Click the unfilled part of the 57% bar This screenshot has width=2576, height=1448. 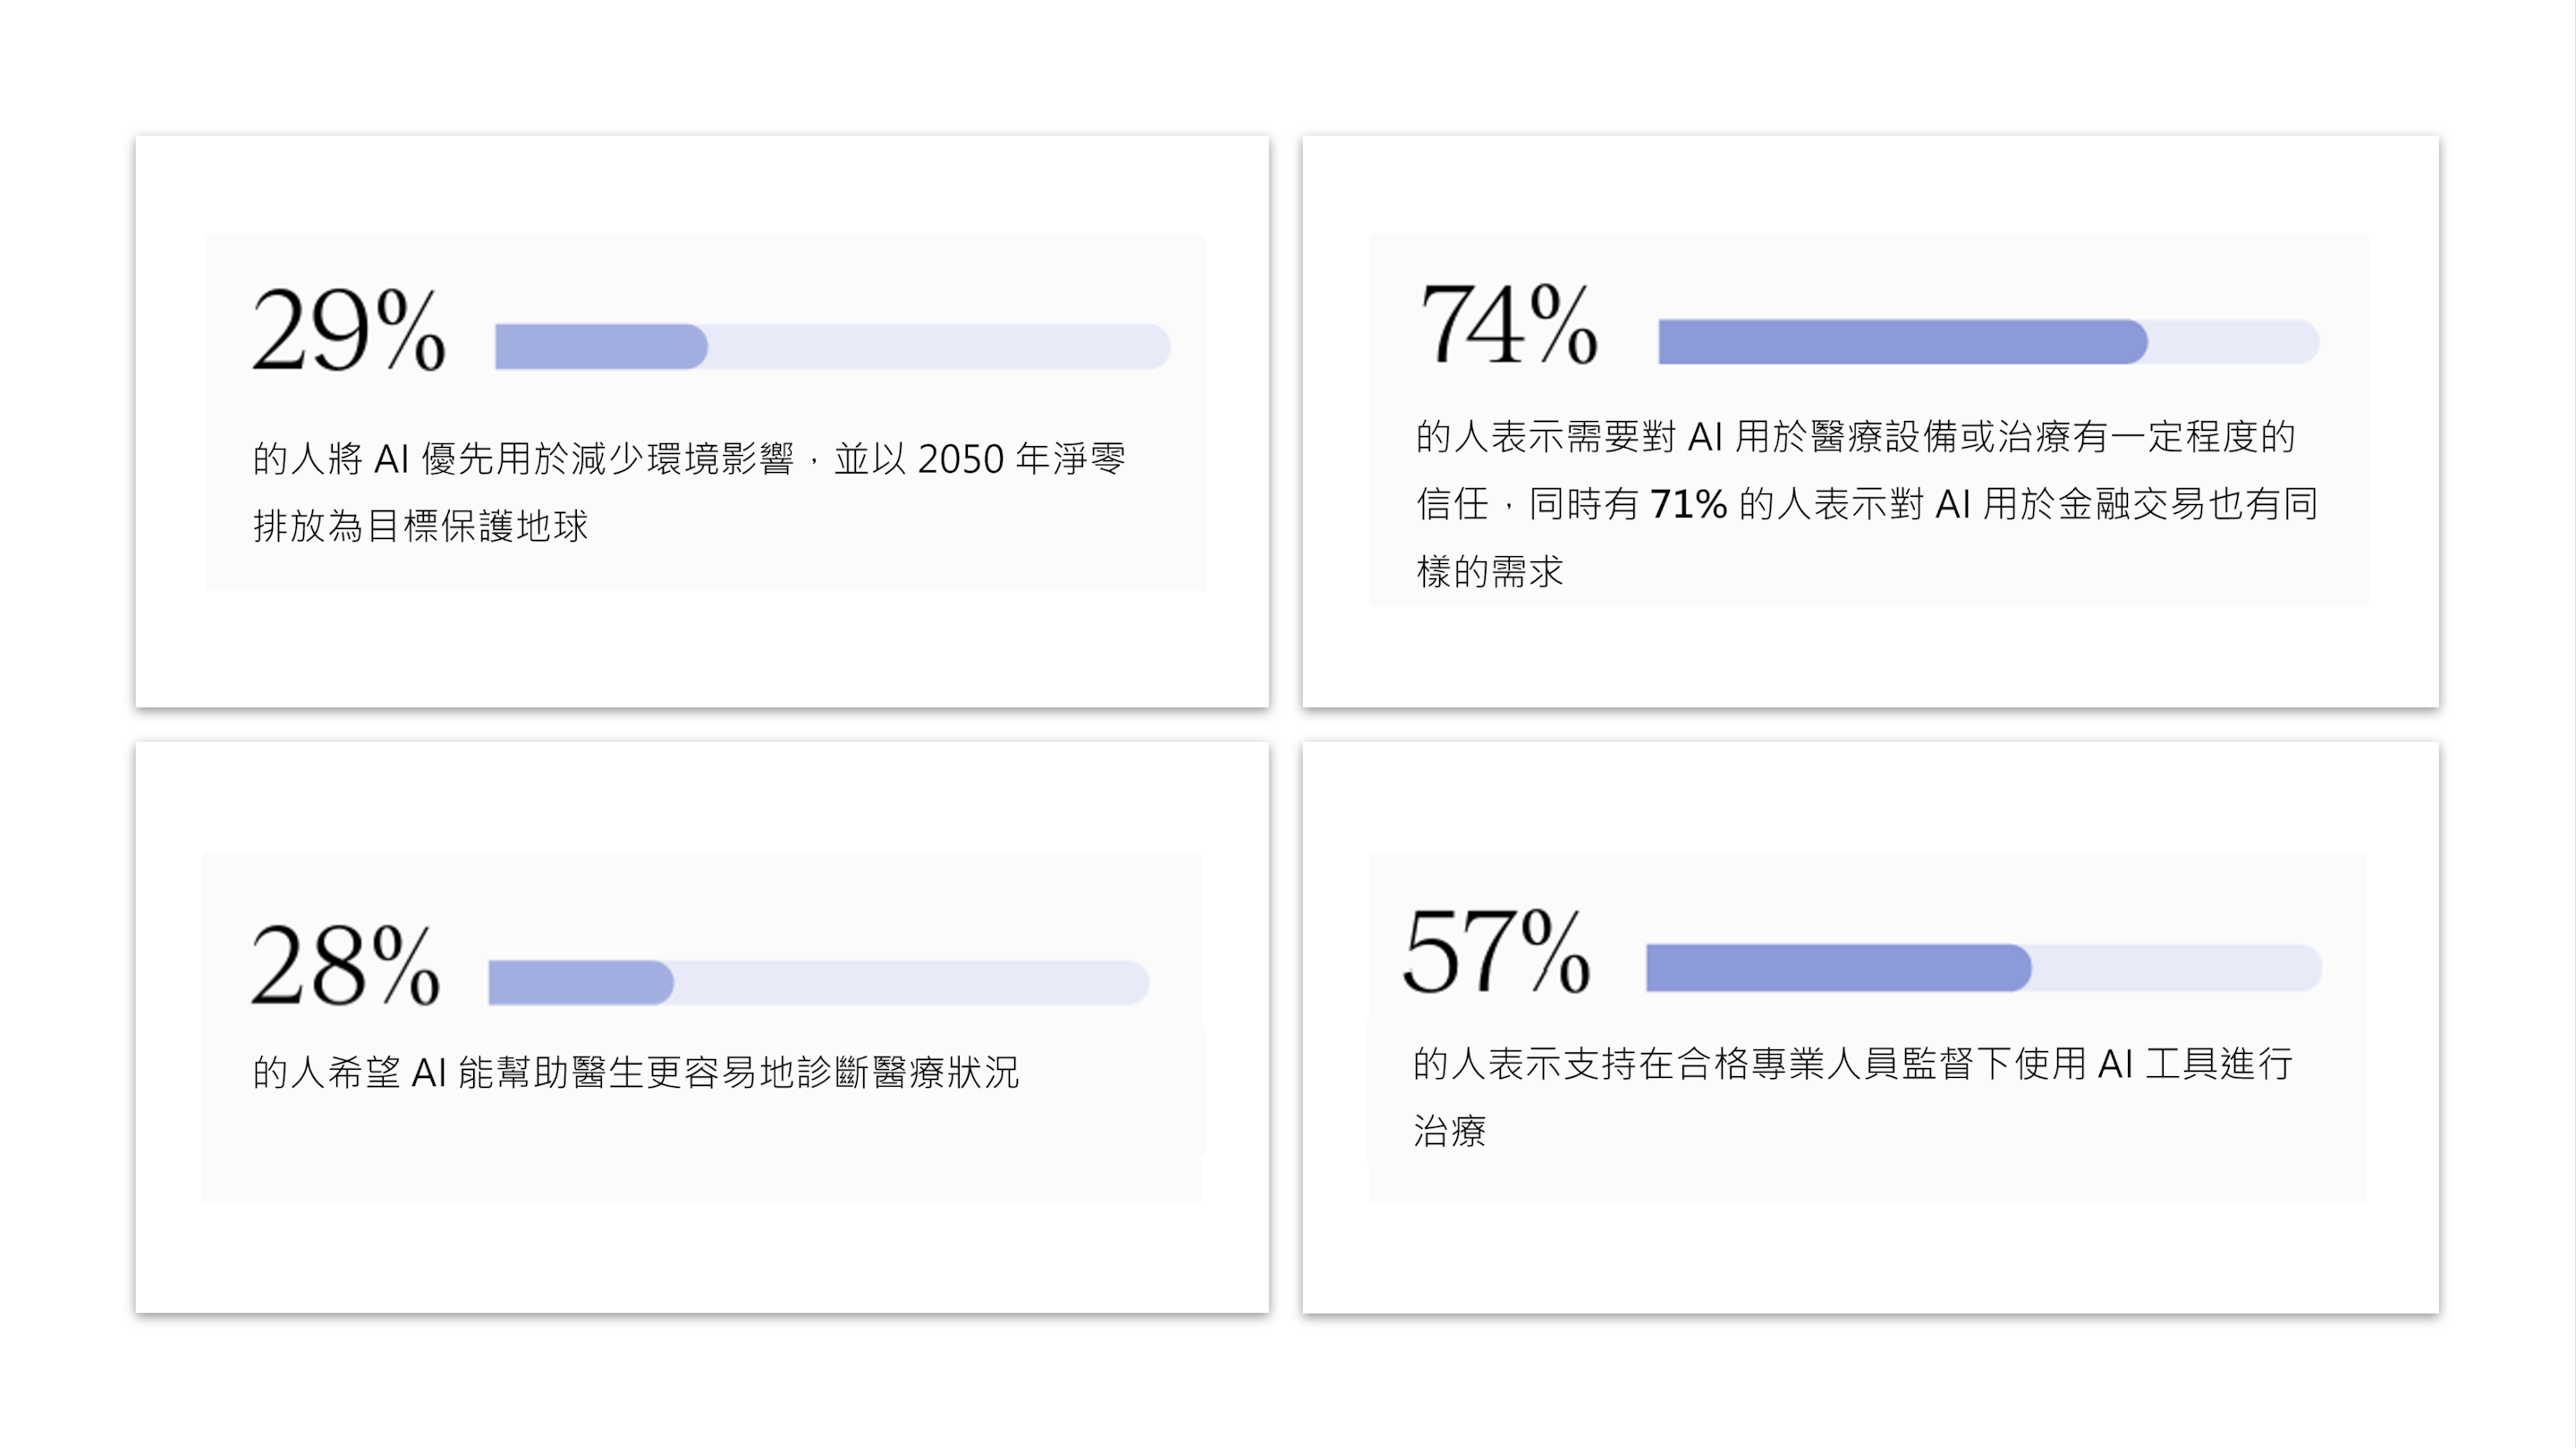[2177, 967]
